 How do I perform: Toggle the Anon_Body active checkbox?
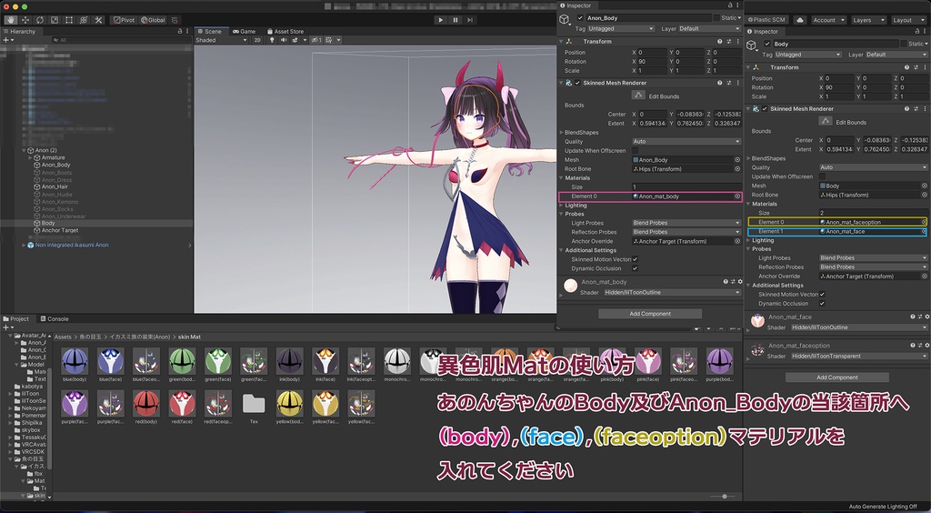[580, 18]
